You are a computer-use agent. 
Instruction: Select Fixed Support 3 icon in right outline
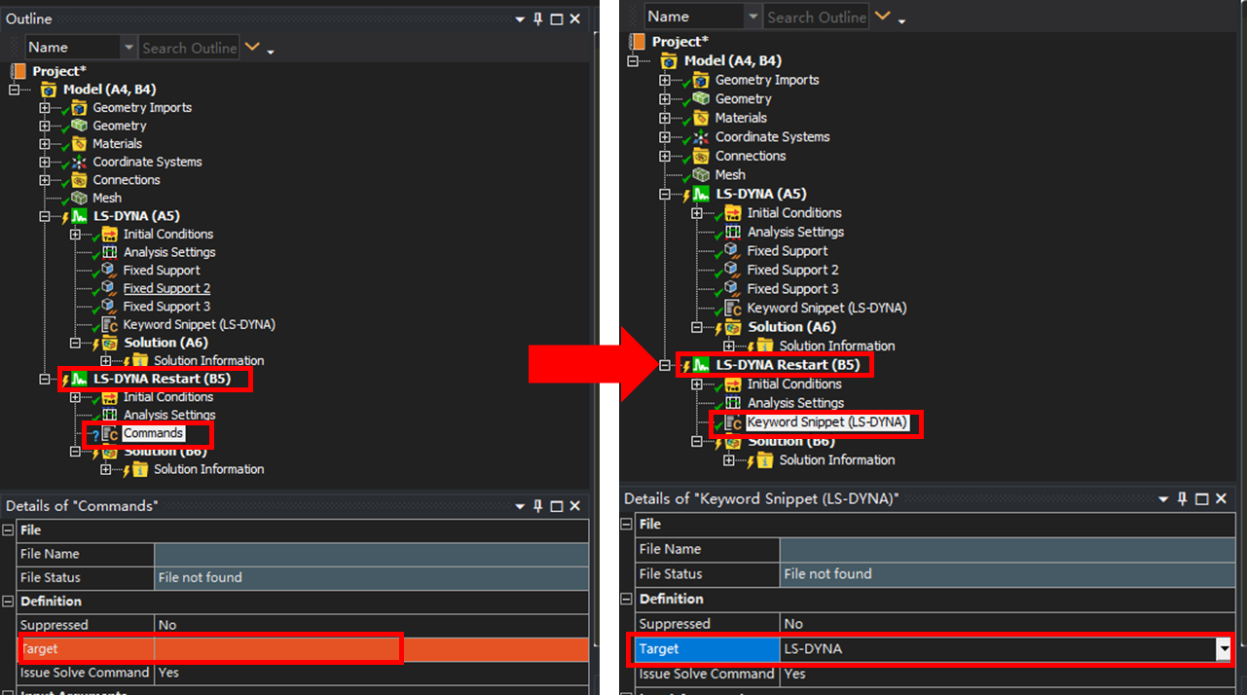click(x=733, y=288)
